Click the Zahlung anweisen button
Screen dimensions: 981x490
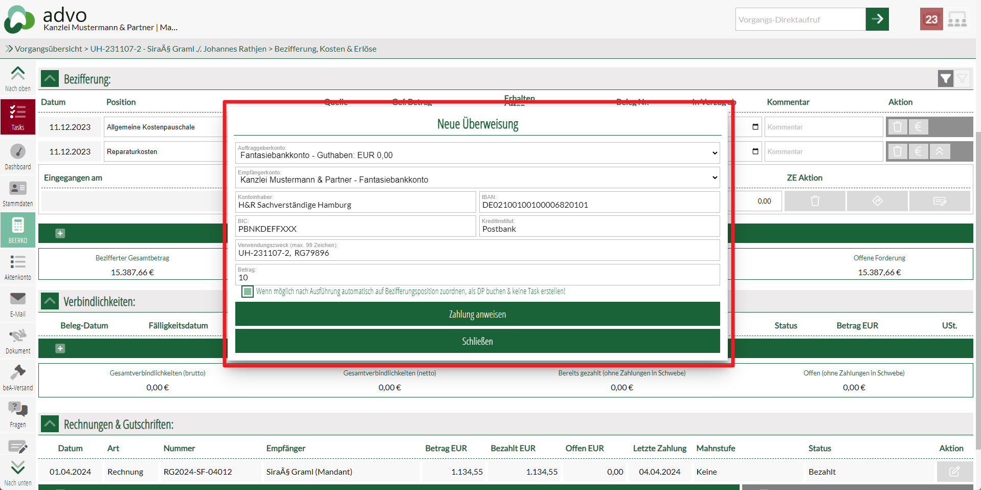477,314
